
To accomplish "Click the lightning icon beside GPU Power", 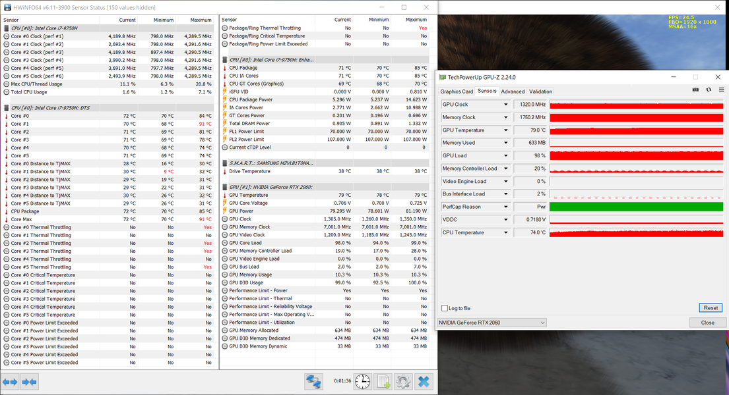I will coord(224,211).
